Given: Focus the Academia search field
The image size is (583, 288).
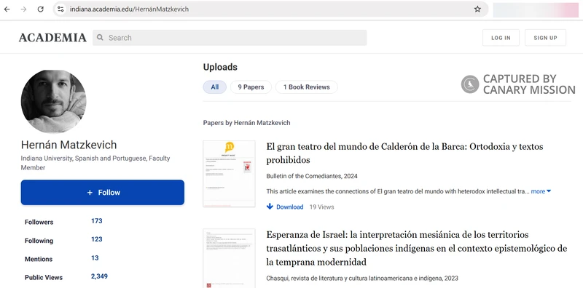Looking at the screenshot, I should pyautogui.click(x=230, y=38).
